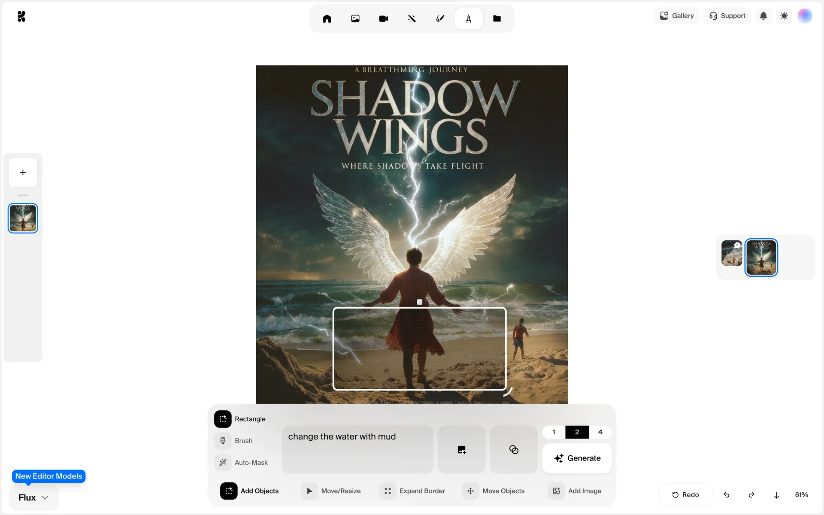Select 4 as number of generations

(600, 432)
